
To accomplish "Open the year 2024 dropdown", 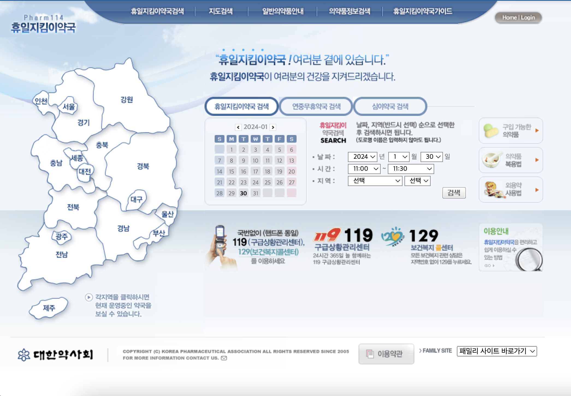I will point(362,157).
